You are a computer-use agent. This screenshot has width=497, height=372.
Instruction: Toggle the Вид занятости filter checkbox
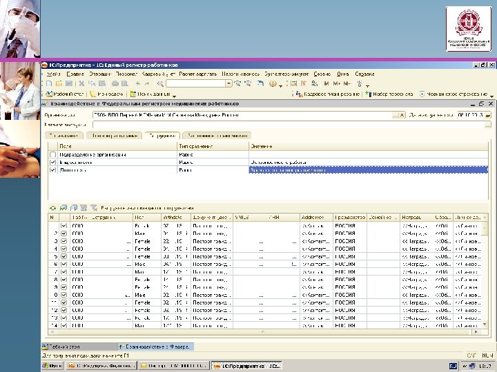[54, 163]
